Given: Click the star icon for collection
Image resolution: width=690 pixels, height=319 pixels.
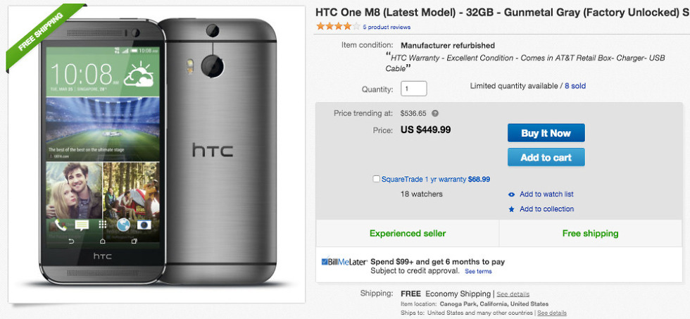Looking at the screenshot, I should (x=511, y=209).
